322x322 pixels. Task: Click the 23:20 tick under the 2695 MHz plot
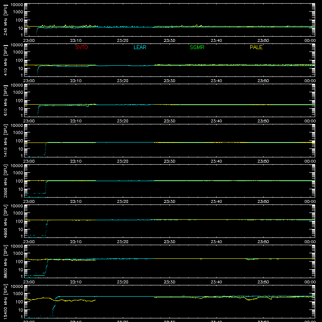(123, 202)
